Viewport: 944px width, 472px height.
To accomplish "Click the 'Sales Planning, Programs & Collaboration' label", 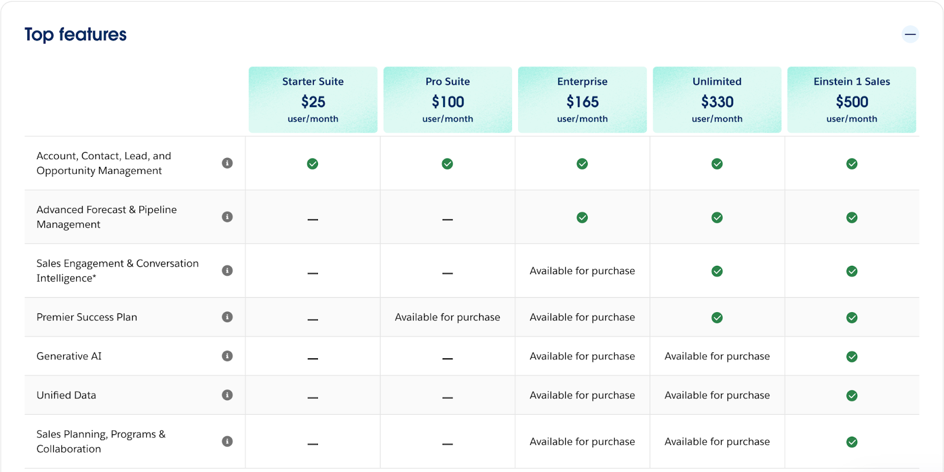I will coord(101,441).
